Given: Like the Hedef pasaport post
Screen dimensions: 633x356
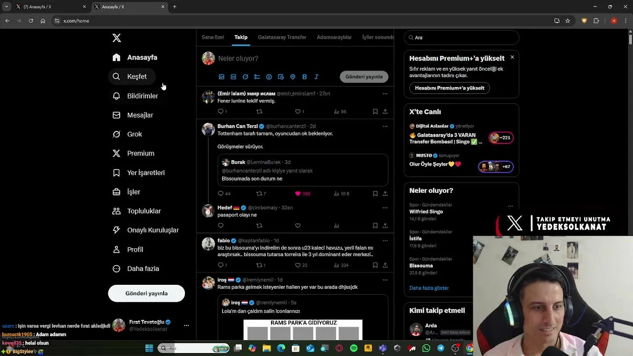Looking at the screenshot, I should pyautogui.click(x=298, y=225).
